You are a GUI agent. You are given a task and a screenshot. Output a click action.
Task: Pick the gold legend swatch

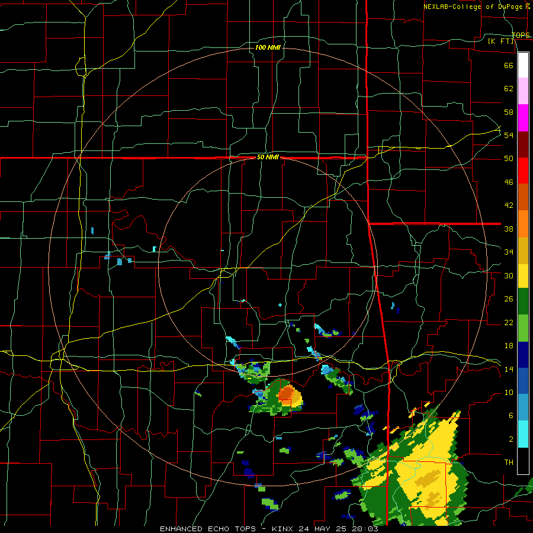click(523, 251)
